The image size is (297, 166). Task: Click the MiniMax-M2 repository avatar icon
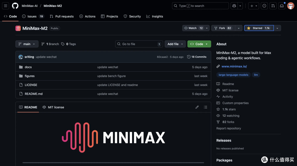click(x=18, y=28)
